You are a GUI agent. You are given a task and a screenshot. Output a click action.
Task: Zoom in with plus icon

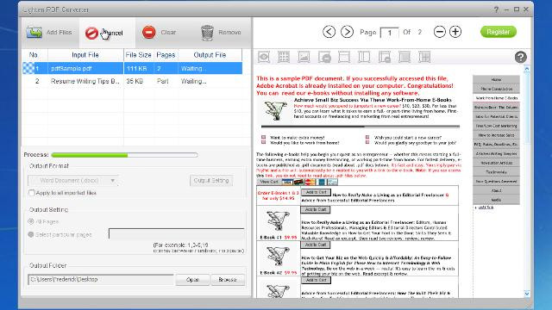(455, 32)
